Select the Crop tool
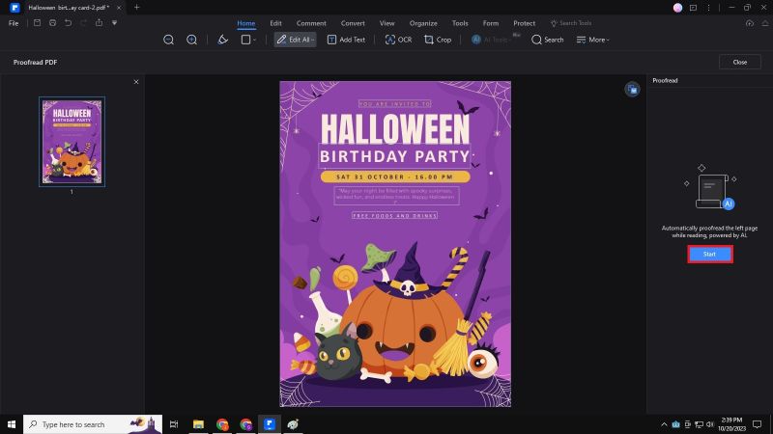This screenshot has width=773, height=434. click(438, 40)
